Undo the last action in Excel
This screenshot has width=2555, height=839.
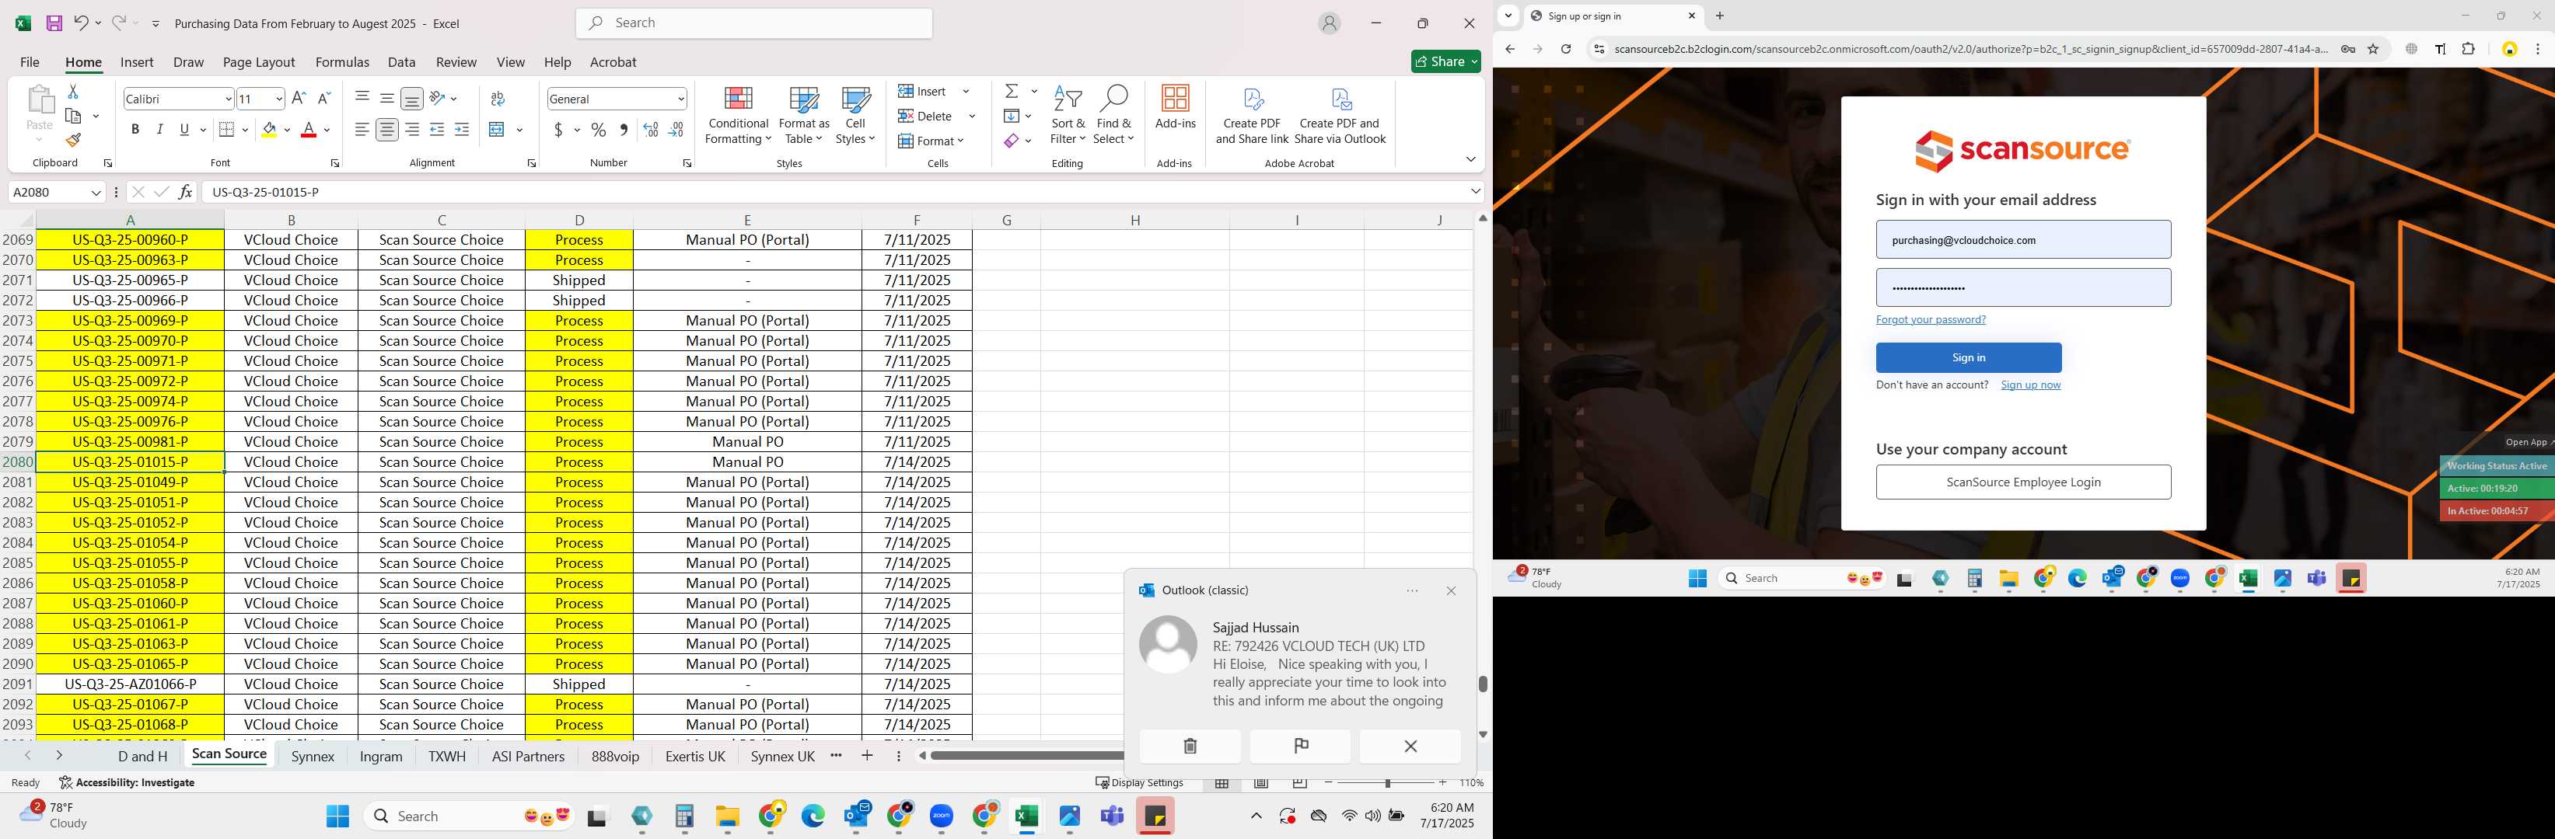click(82, 23)
